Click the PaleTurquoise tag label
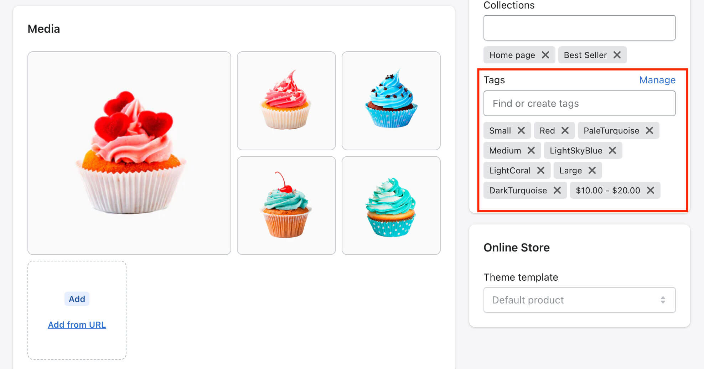 pyautogui.click(x=611, y=130)
